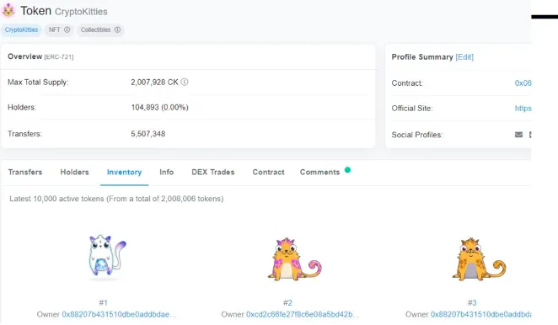Open the Contract tab
Viewport: 558px width, 325px height.
tap(268, 172)
